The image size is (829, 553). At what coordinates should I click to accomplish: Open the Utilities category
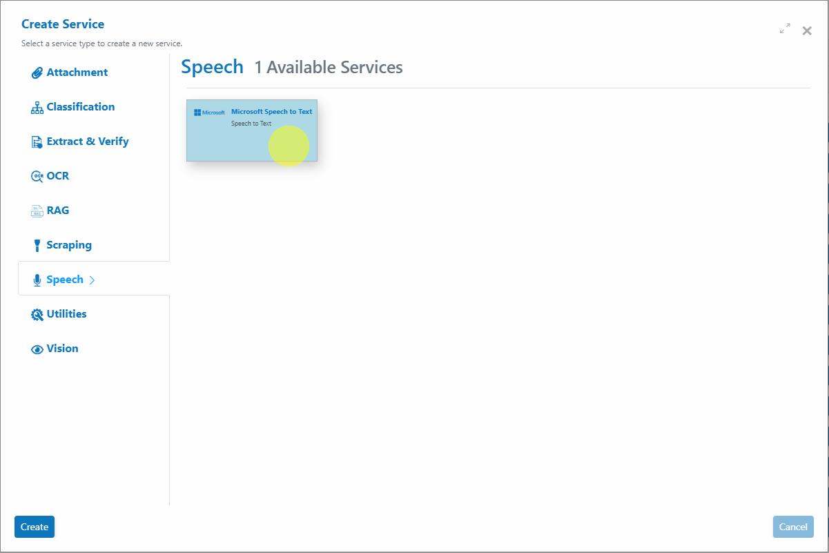[67, 314]
